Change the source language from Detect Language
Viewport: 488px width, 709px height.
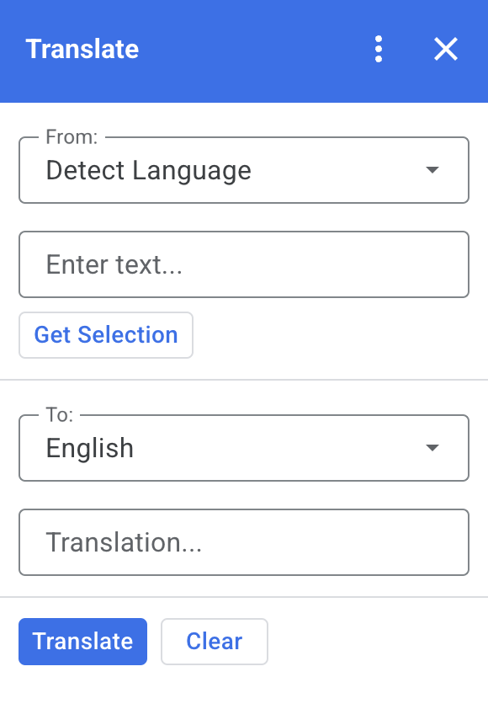244,170
